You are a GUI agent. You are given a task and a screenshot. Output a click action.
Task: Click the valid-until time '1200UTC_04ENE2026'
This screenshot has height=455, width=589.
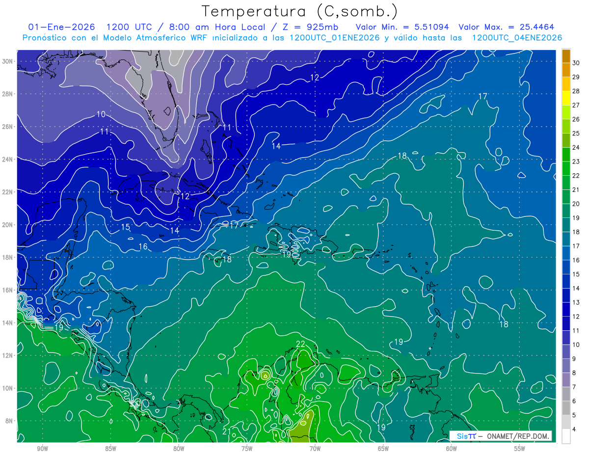(x=517, y=37)
